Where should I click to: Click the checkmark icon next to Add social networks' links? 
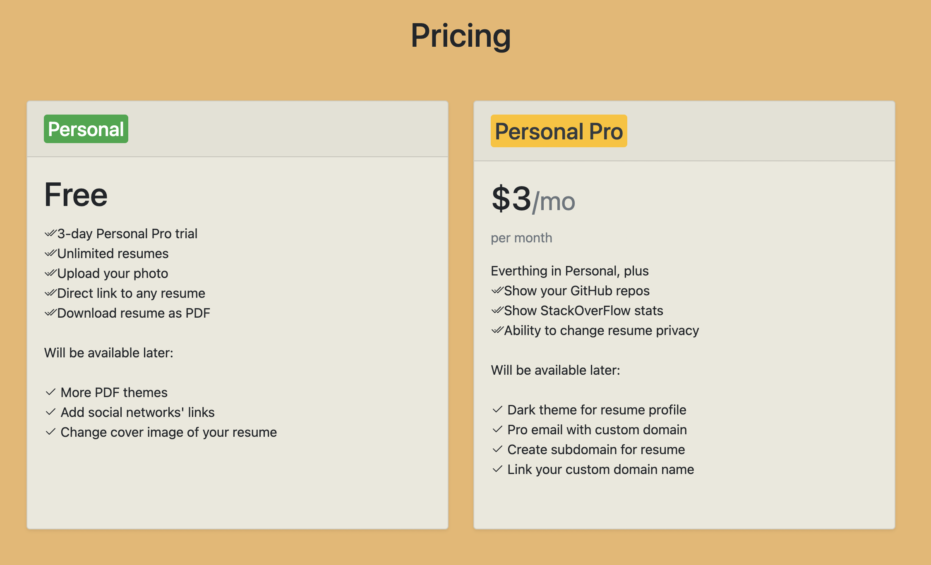click(x=50, y=412)
